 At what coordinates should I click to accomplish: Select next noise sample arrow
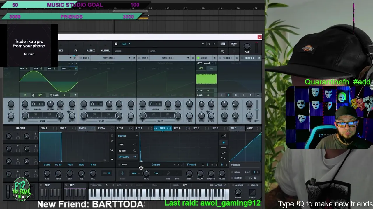(215, 63)
